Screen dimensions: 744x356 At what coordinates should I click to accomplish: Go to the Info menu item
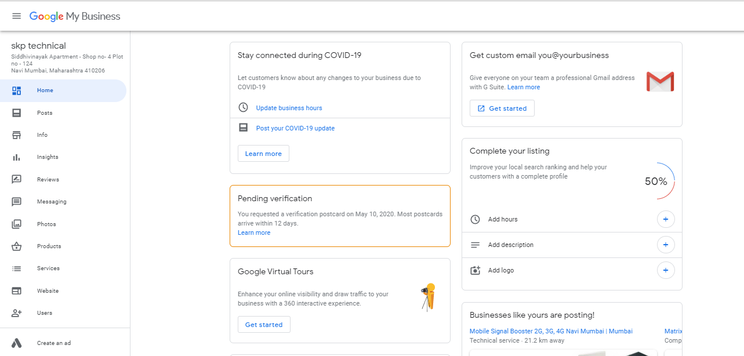tap(42, 135)
